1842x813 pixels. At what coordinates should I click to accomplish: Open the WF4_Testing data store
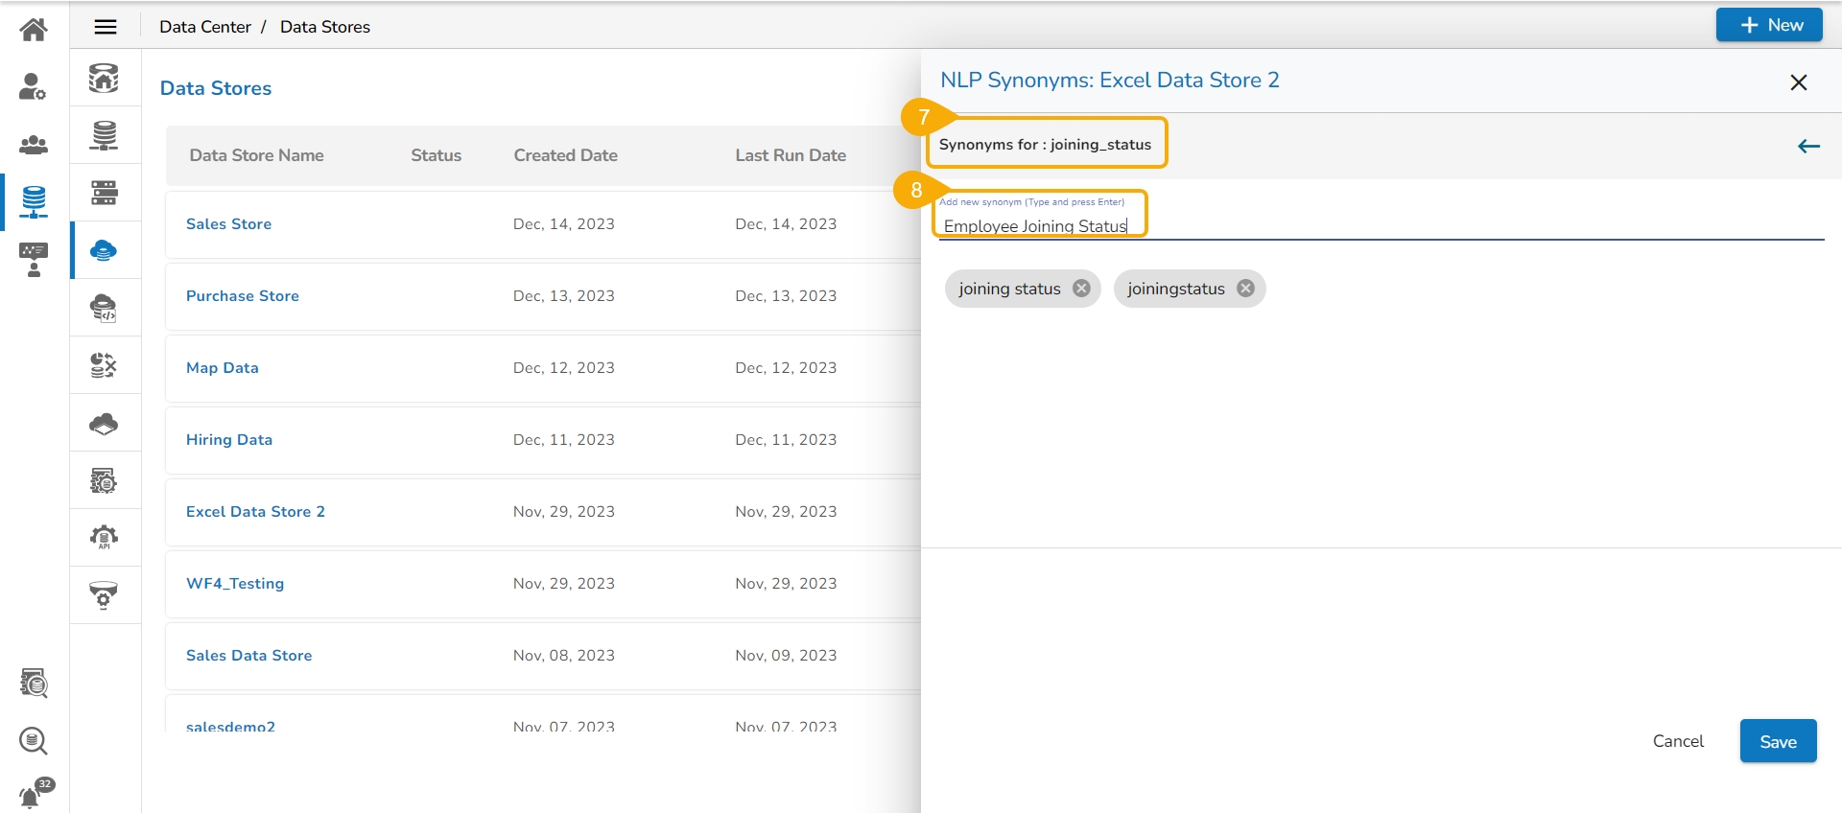235,584
